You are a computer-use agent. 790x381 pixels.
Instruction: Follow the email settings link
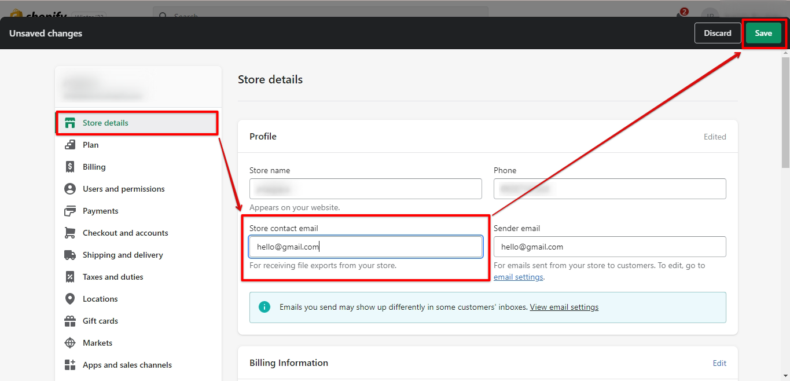tap(518, 277)
